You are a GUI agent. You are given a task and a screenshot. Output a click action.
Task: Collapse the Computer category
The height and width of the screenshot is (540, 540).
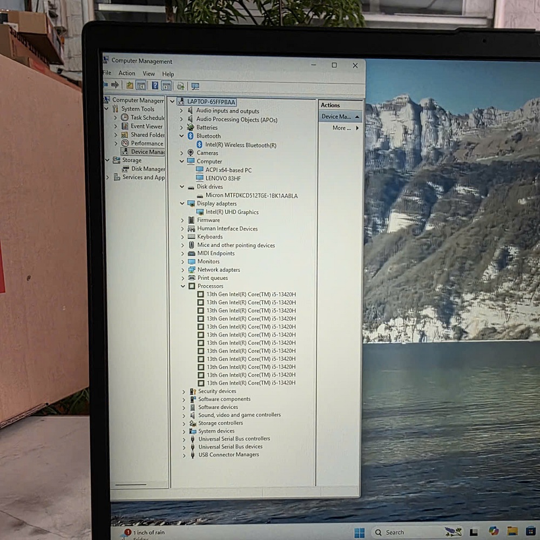coord(181,161)
